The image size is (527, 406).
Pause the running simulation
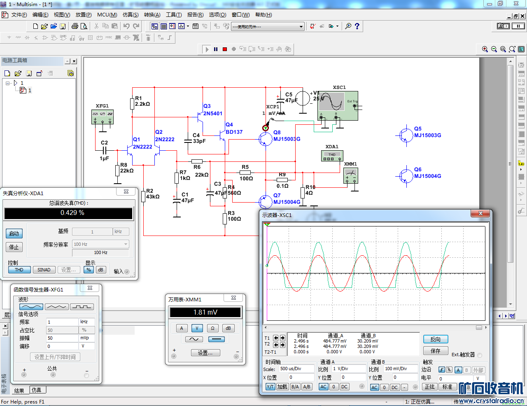coord(216,49)
